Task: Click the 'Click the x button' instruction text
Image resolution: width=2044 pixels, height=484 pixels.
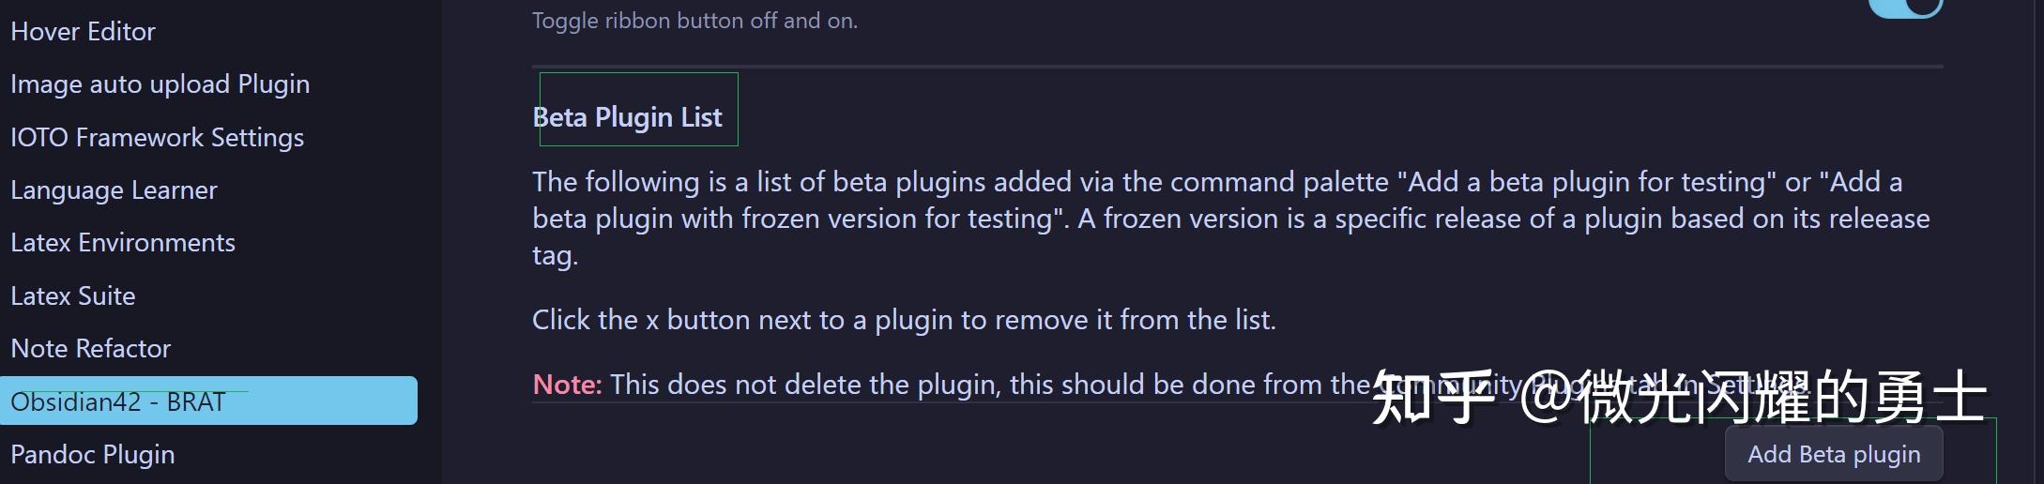Action: 903,320
